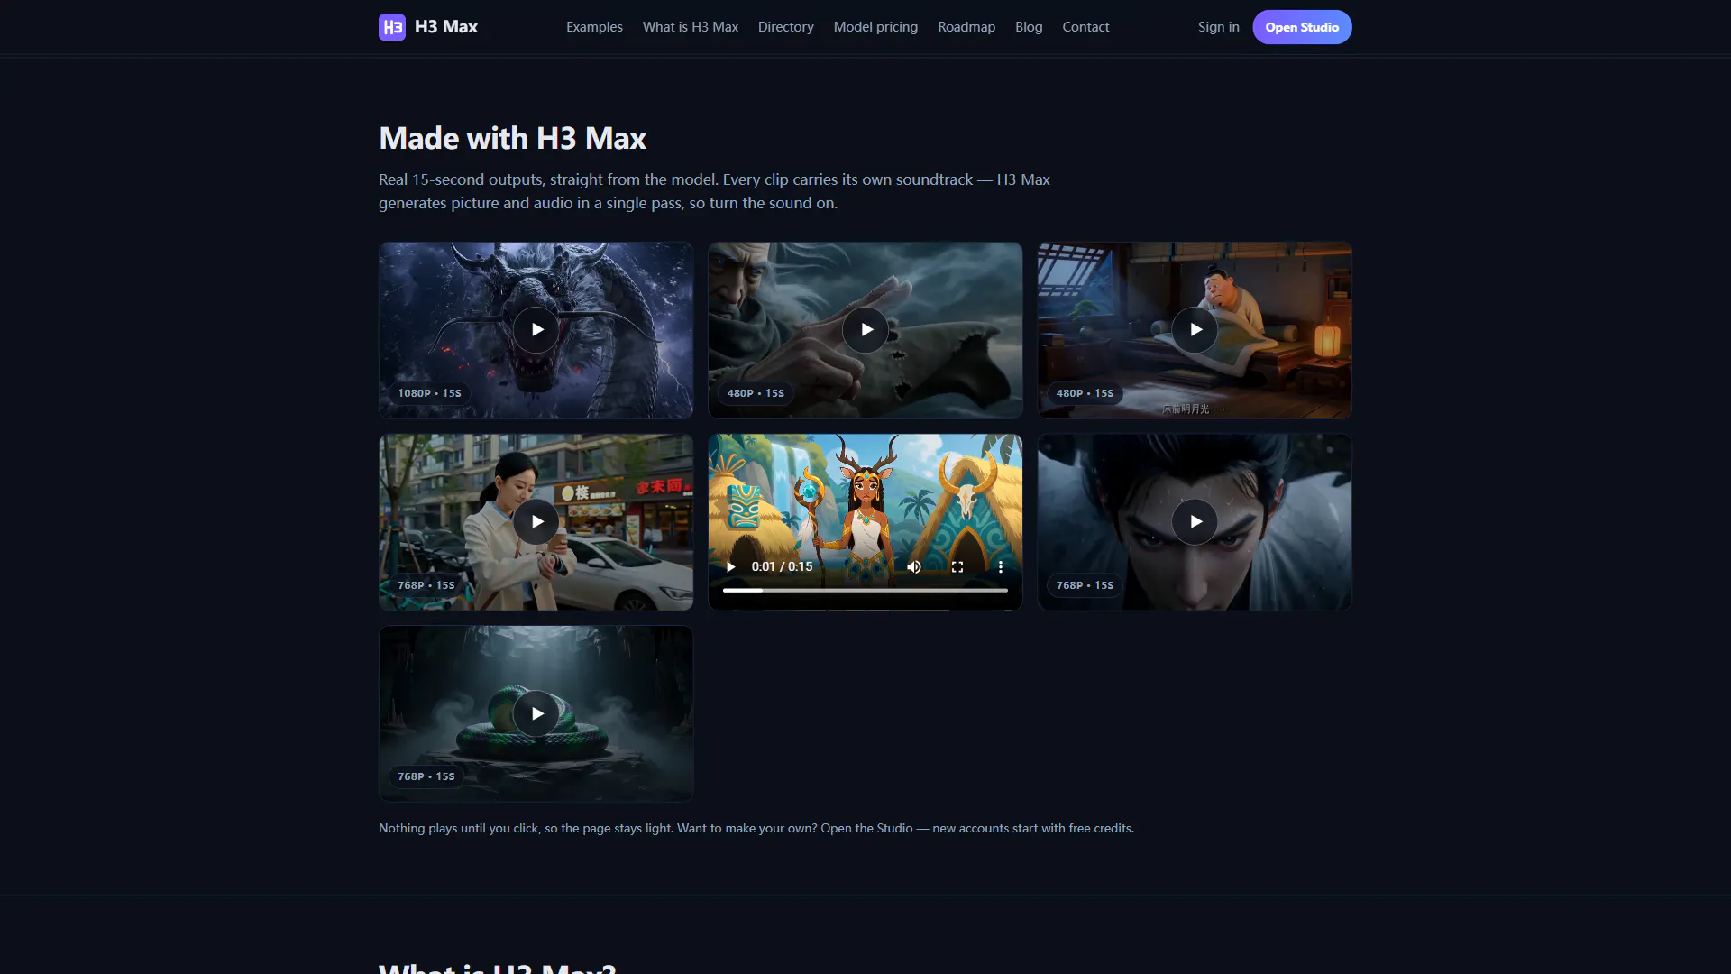Select the 480P • 15S badge on old man clip
This screenshot has width=1731, height=974.
[756, 393]
